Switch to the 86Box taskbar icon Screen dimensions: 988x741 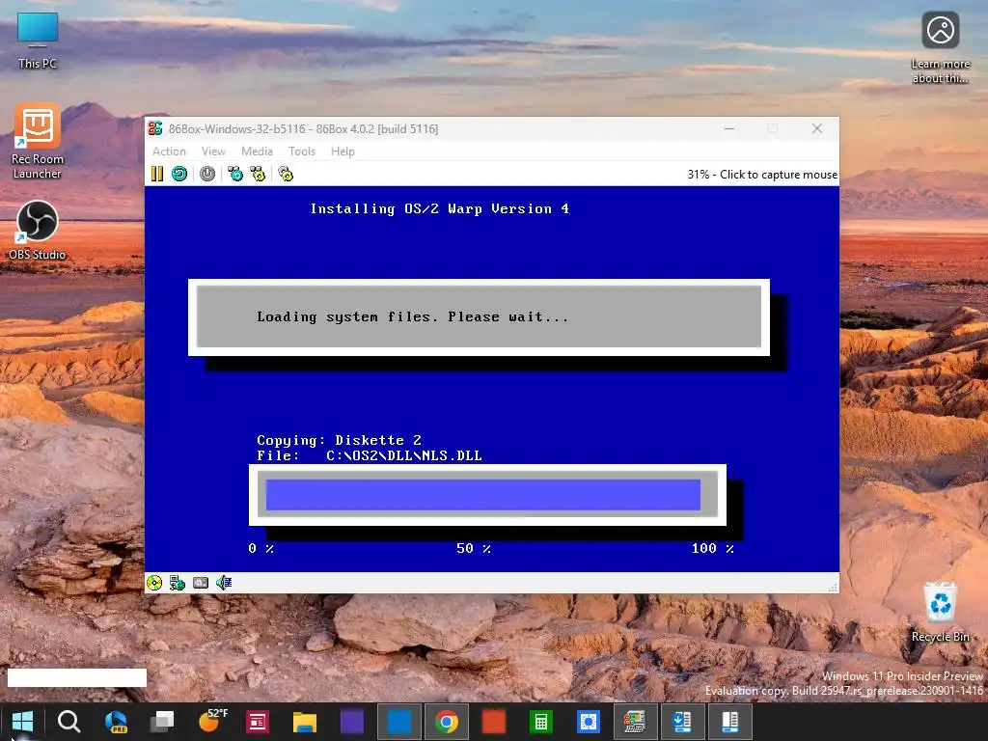pos(635,722)
